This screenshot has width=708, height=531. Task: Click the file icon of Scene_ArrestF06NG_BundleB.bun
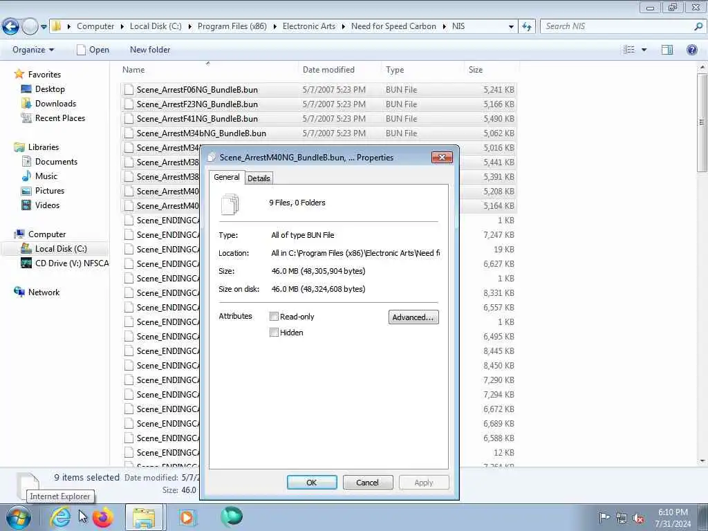[129, 89]
